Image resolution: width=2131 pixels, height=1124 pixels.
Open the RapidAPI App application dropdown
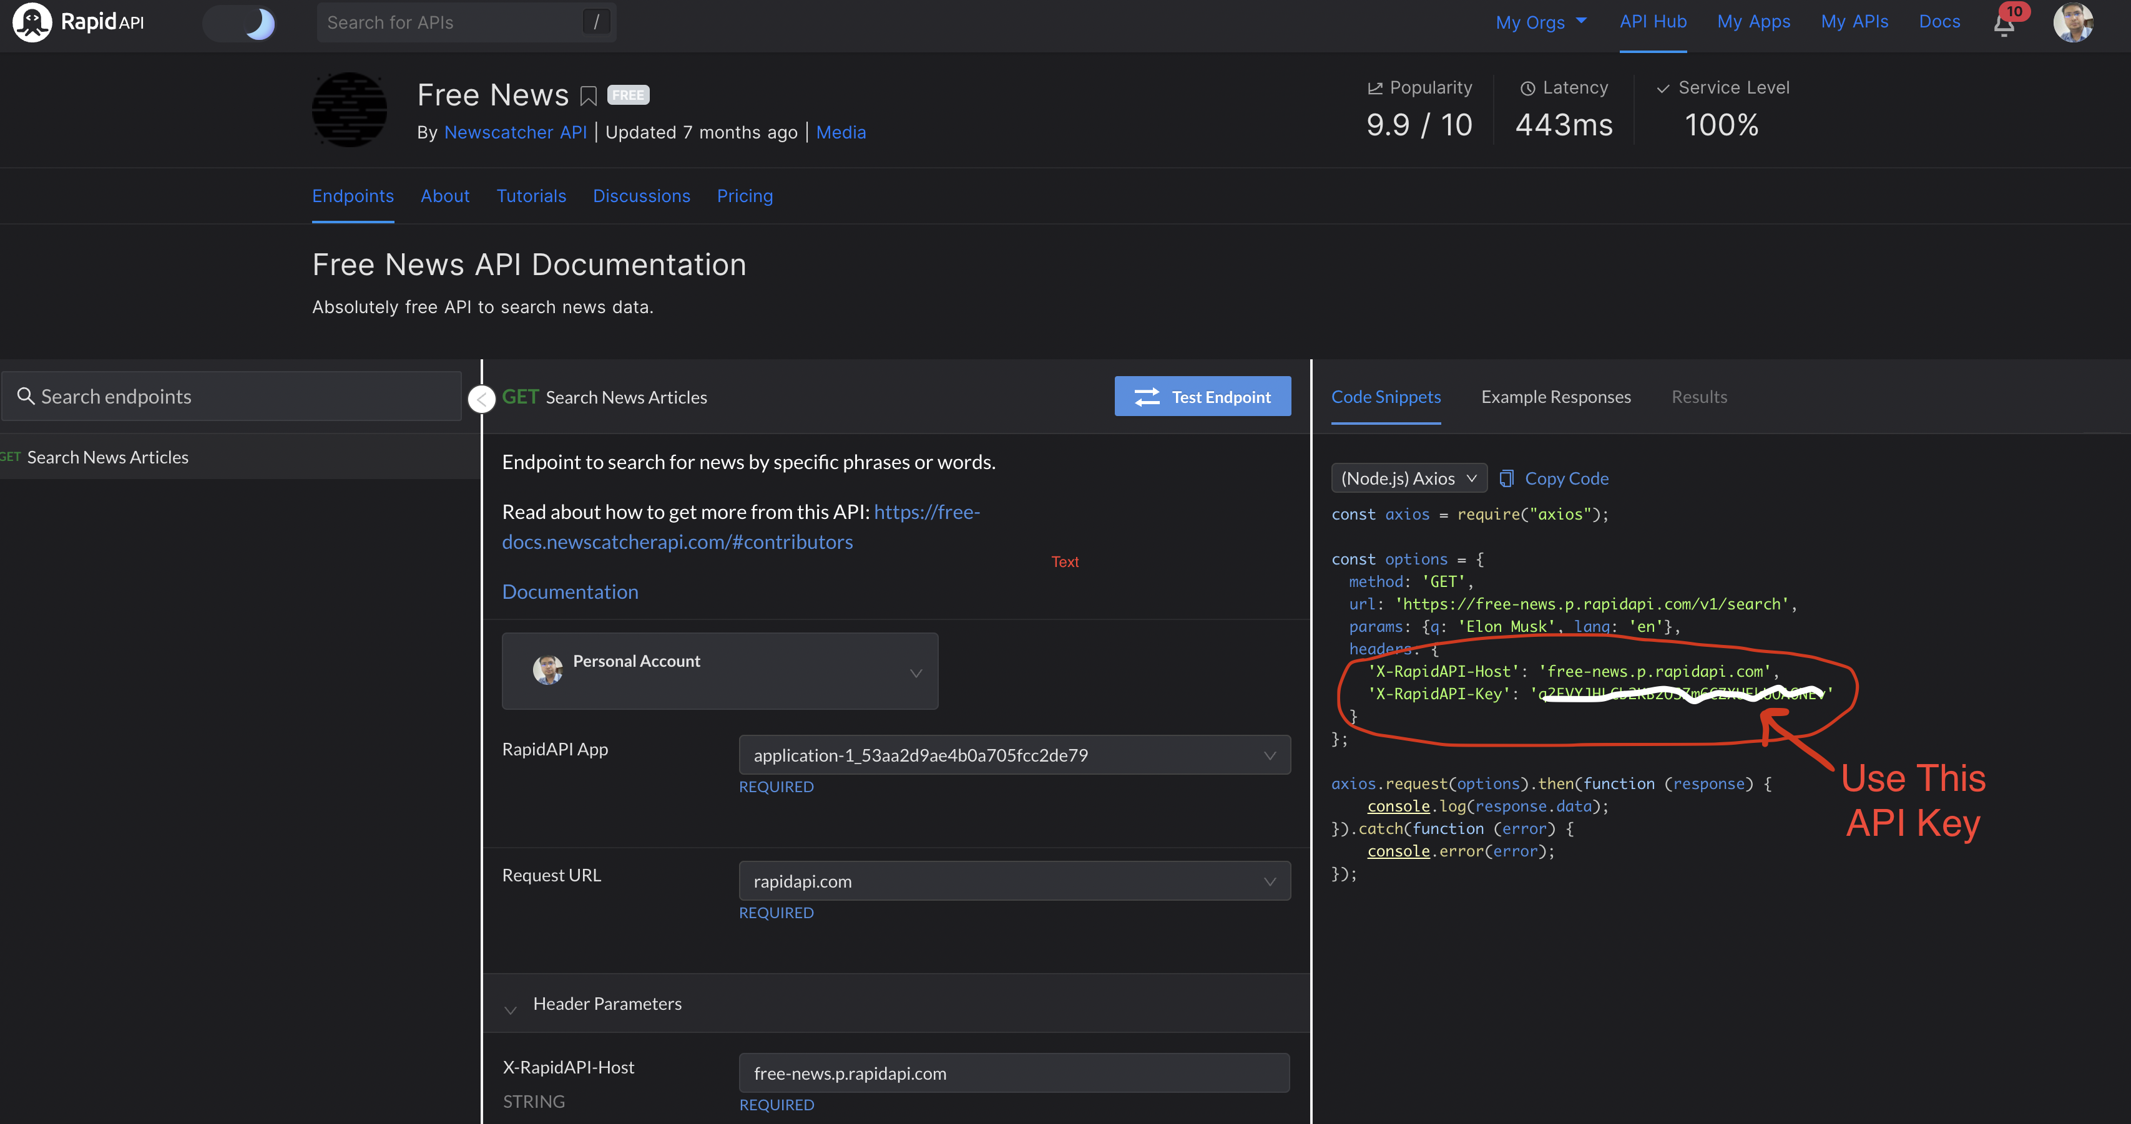1014,755
